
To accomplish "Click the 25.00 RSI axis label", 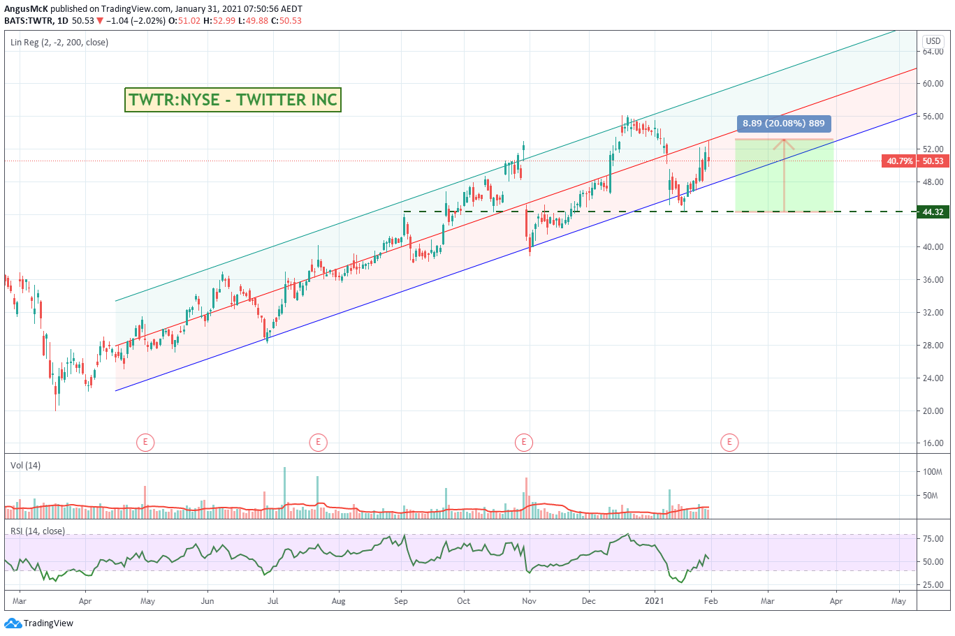I will click(x=933, y=585).
